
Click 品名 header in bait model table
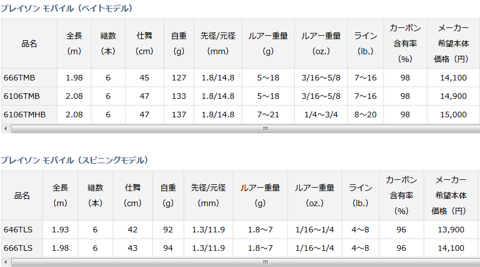[30, 44]
